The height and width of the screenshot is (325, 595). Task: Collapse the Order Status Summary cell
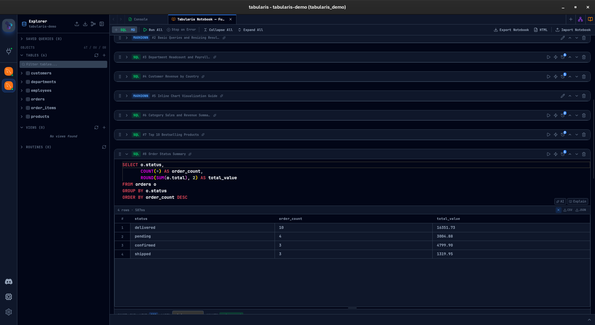(127, 154)
